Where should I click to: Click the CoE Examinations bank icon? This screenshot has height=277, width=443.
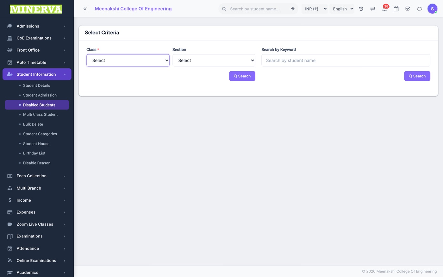10,38
